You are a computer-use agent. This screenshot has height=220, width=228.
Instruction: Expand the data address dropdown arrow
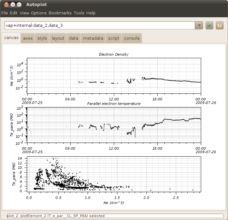[x=199, y=26]
